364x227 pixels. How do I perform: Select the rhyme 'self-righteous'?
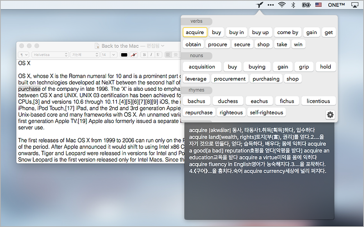click(x=267, y=112)
